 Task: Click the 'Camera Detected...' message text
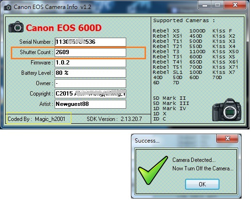click(x=194, y=160)
